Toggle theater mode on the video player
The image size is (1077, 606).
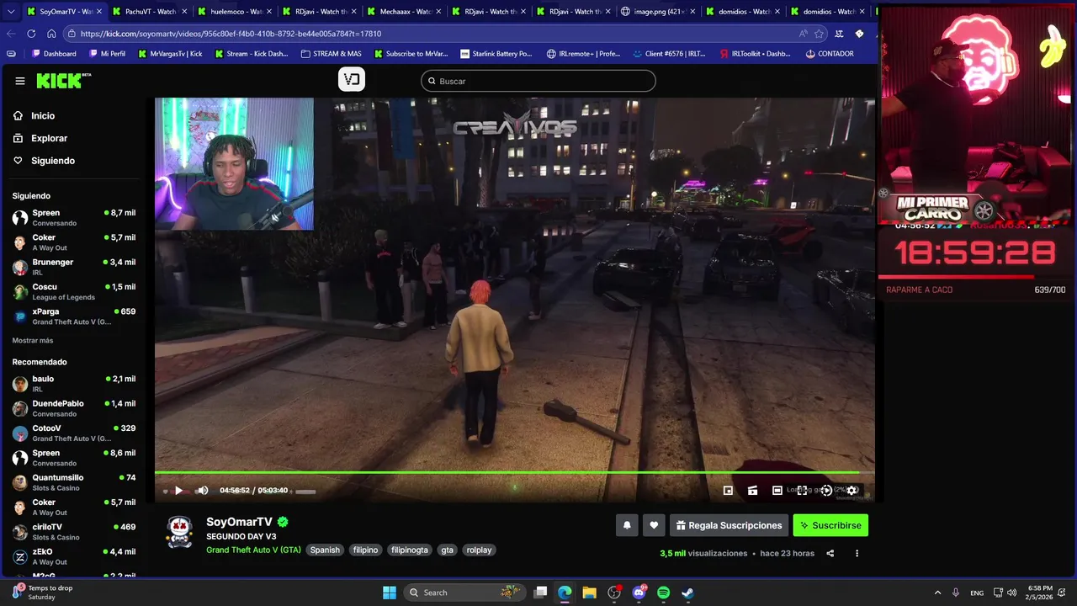pos(777,491)
